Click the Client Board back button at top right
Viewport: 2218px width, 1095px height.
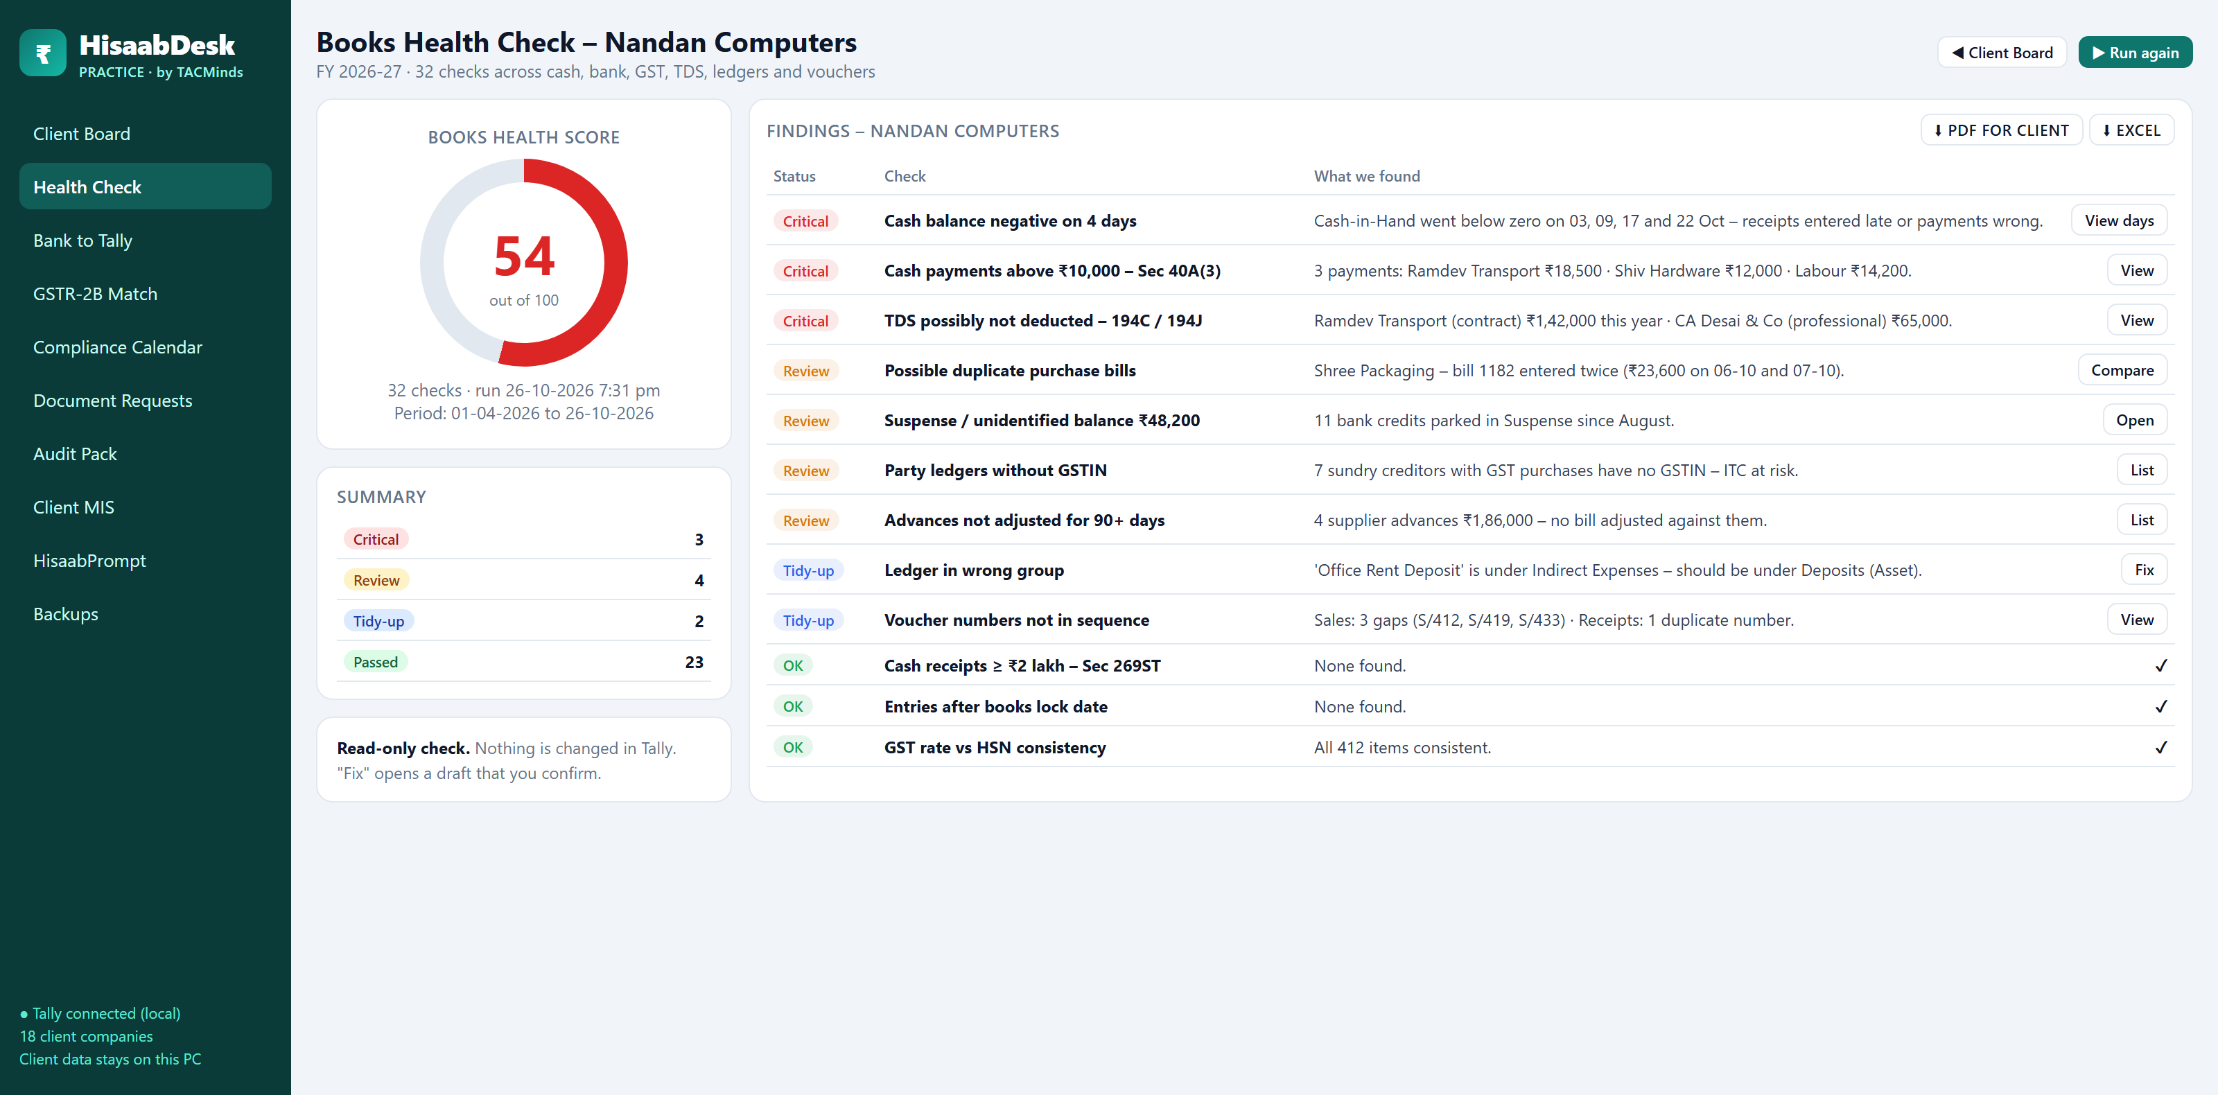(2001, 53)
